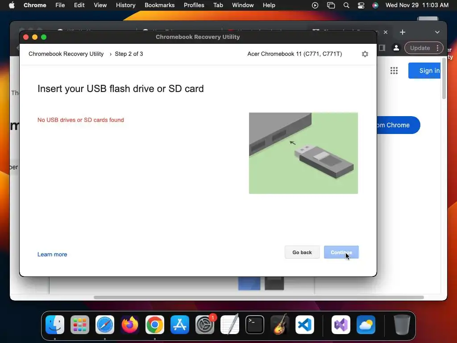Open the Bookmarks menu
This screenshot has width=457, height=343.
160,5
